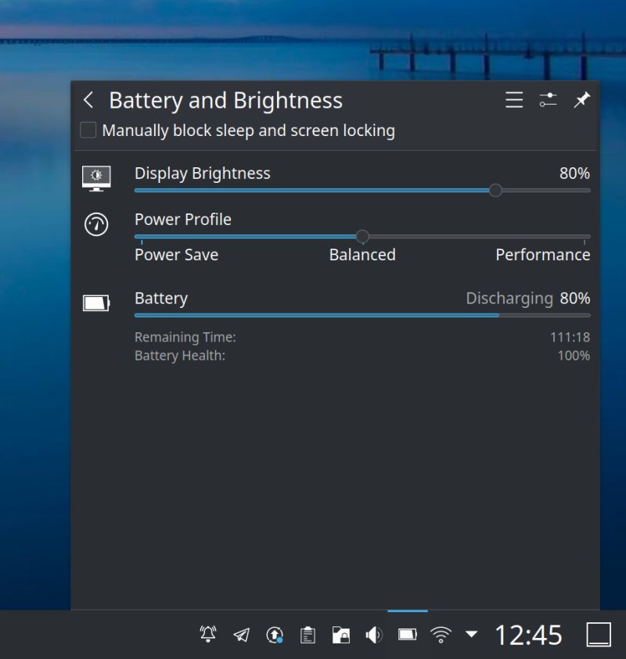Open the Wi-Fi networks tray icon

point(441,634)
